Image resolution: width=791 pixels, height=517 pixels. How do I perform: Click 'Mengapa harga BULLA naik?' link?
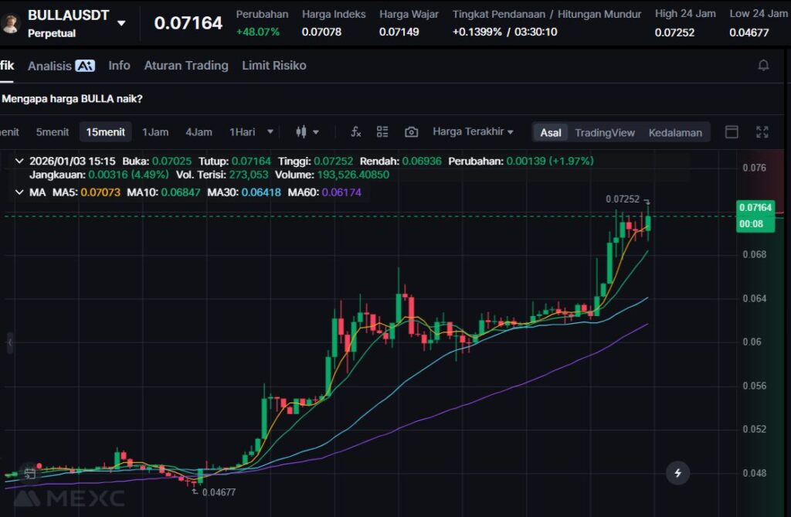click(x=72, y=99)
